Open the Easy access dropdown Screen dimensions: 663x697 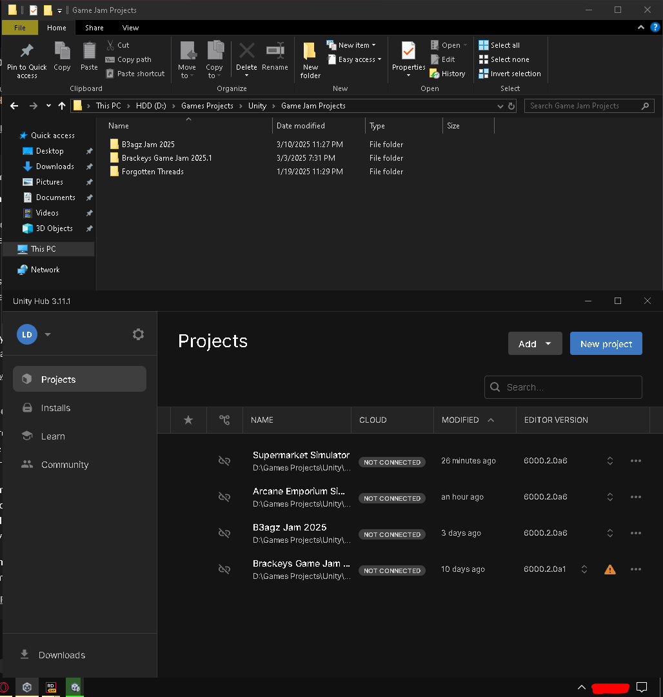coord(354,59)
